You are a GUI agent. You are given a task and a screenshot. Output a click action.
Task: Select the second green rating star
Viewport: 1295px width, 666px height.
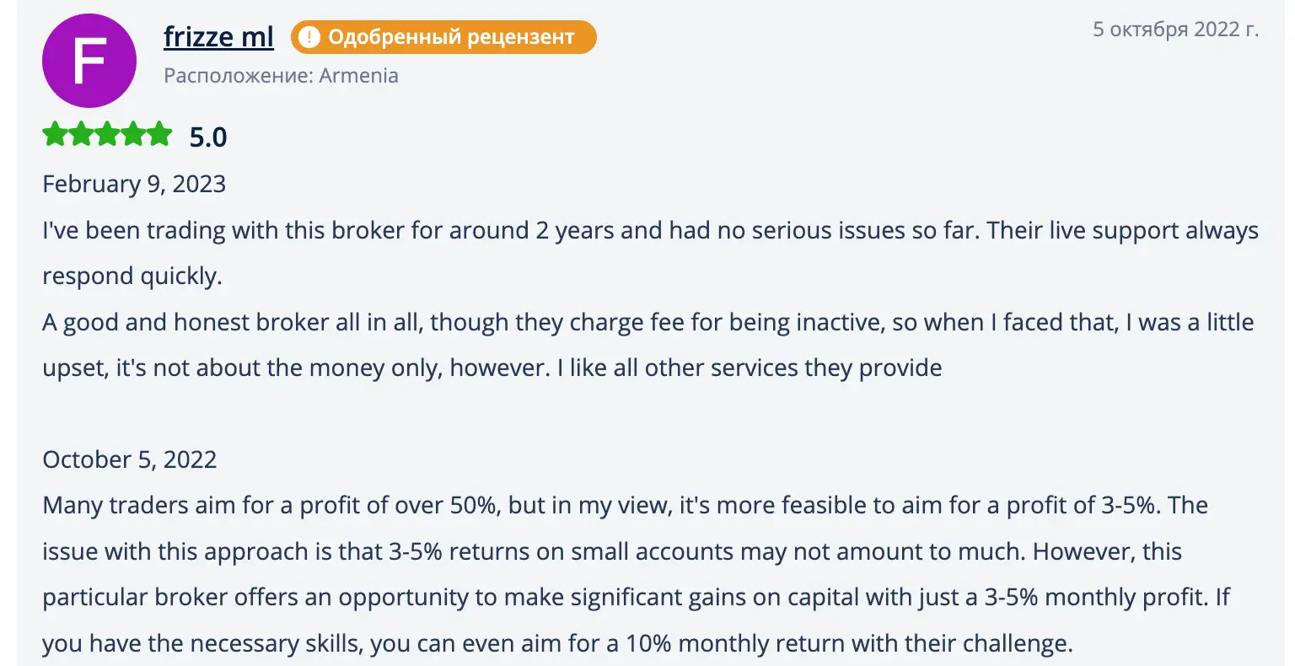(81, 134)
